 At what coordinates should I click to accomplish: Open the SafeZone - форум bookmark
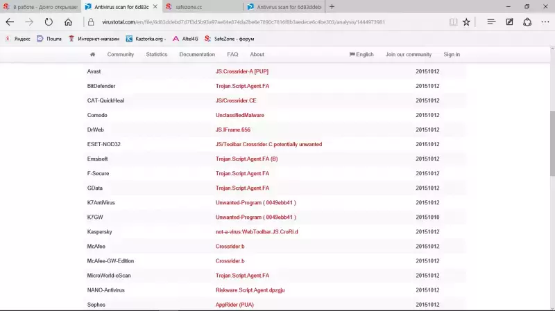230,39
